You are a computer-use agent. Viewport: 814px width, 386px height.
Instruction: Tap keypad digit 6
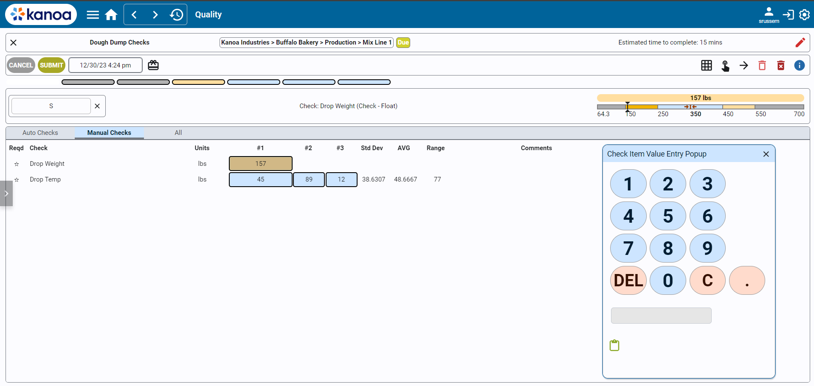pos(707,216)
